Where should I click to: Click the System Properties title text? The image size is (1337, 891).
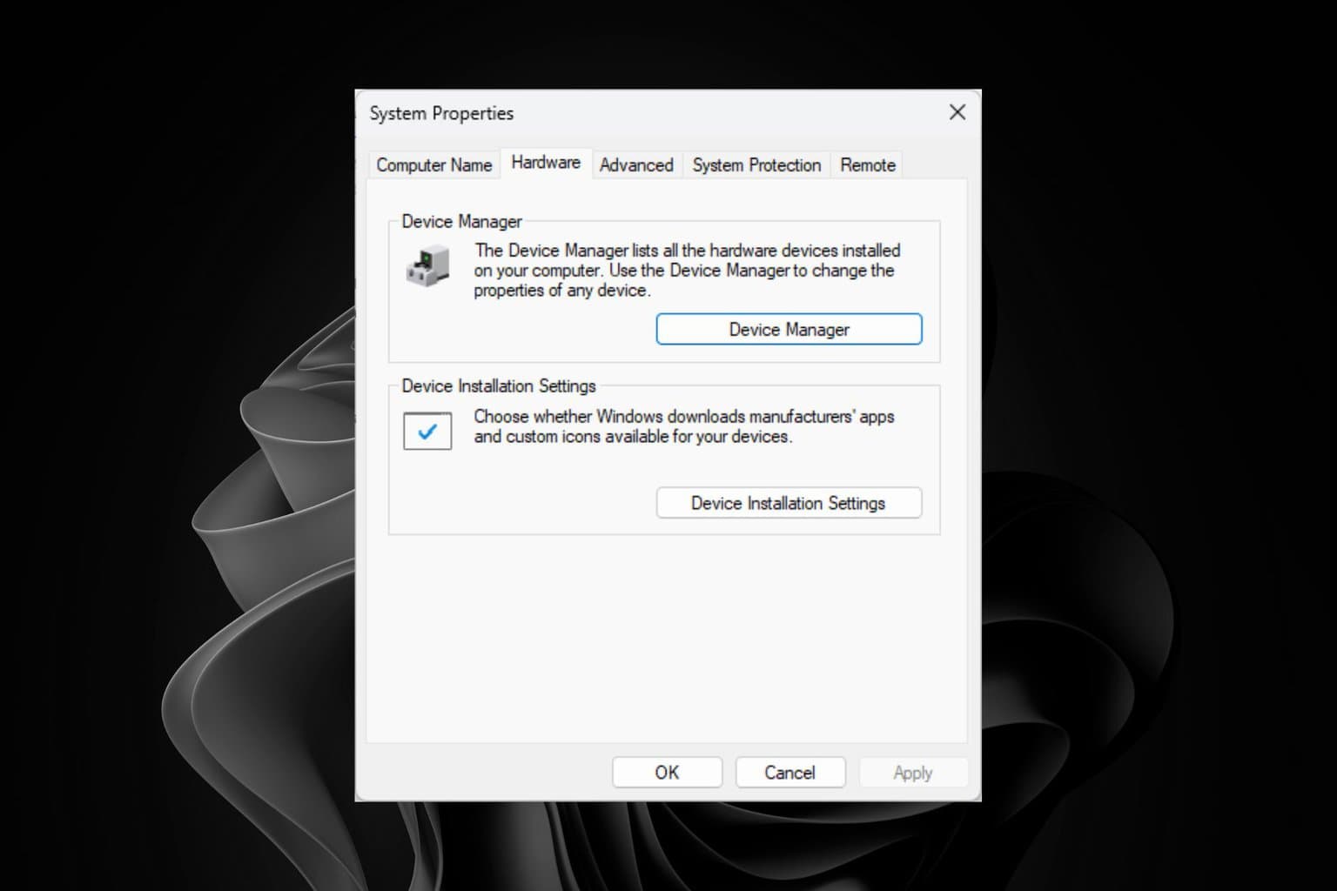(441, 113)
